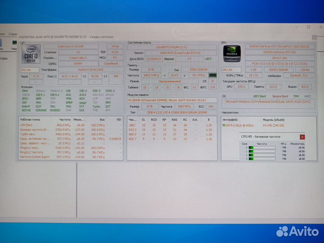Click the 1067 row in the timings table
The width and height of the screenshot is (324, 243).
(172, 125)
